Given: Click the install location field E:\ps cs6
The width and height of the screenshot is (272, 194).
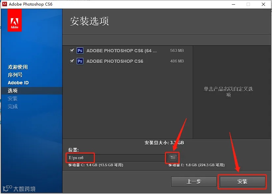Looking at the screenshot, I should tap(117, 158).
